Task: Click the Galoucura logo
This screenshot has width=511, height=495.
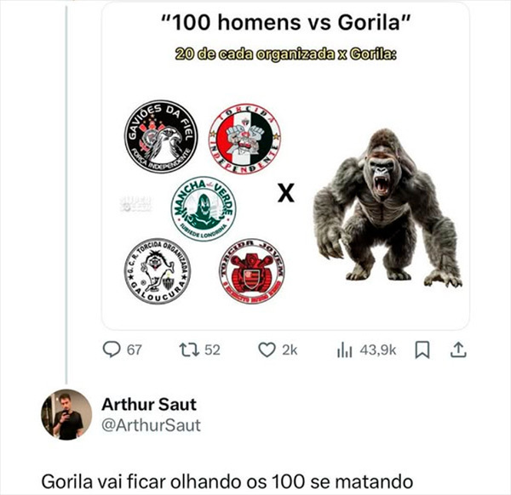Action: [x=158, y=271]
